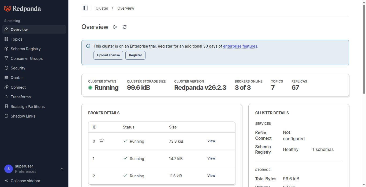The height and width of the screenshot is (187, 366).
Task: Click the crown icon on broker 0
Action: click(102, 141)
